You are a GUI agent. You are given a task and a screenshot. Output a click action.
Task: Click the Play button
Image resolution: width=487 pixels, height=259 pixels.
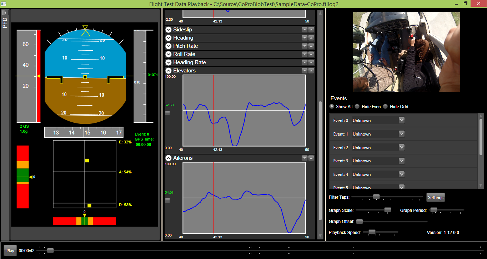[10, 250]
